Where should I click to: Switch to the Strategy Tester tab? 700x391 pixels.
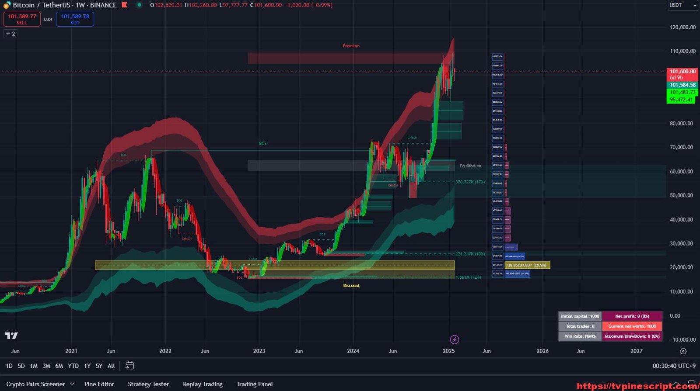click(x=148, y=384)
